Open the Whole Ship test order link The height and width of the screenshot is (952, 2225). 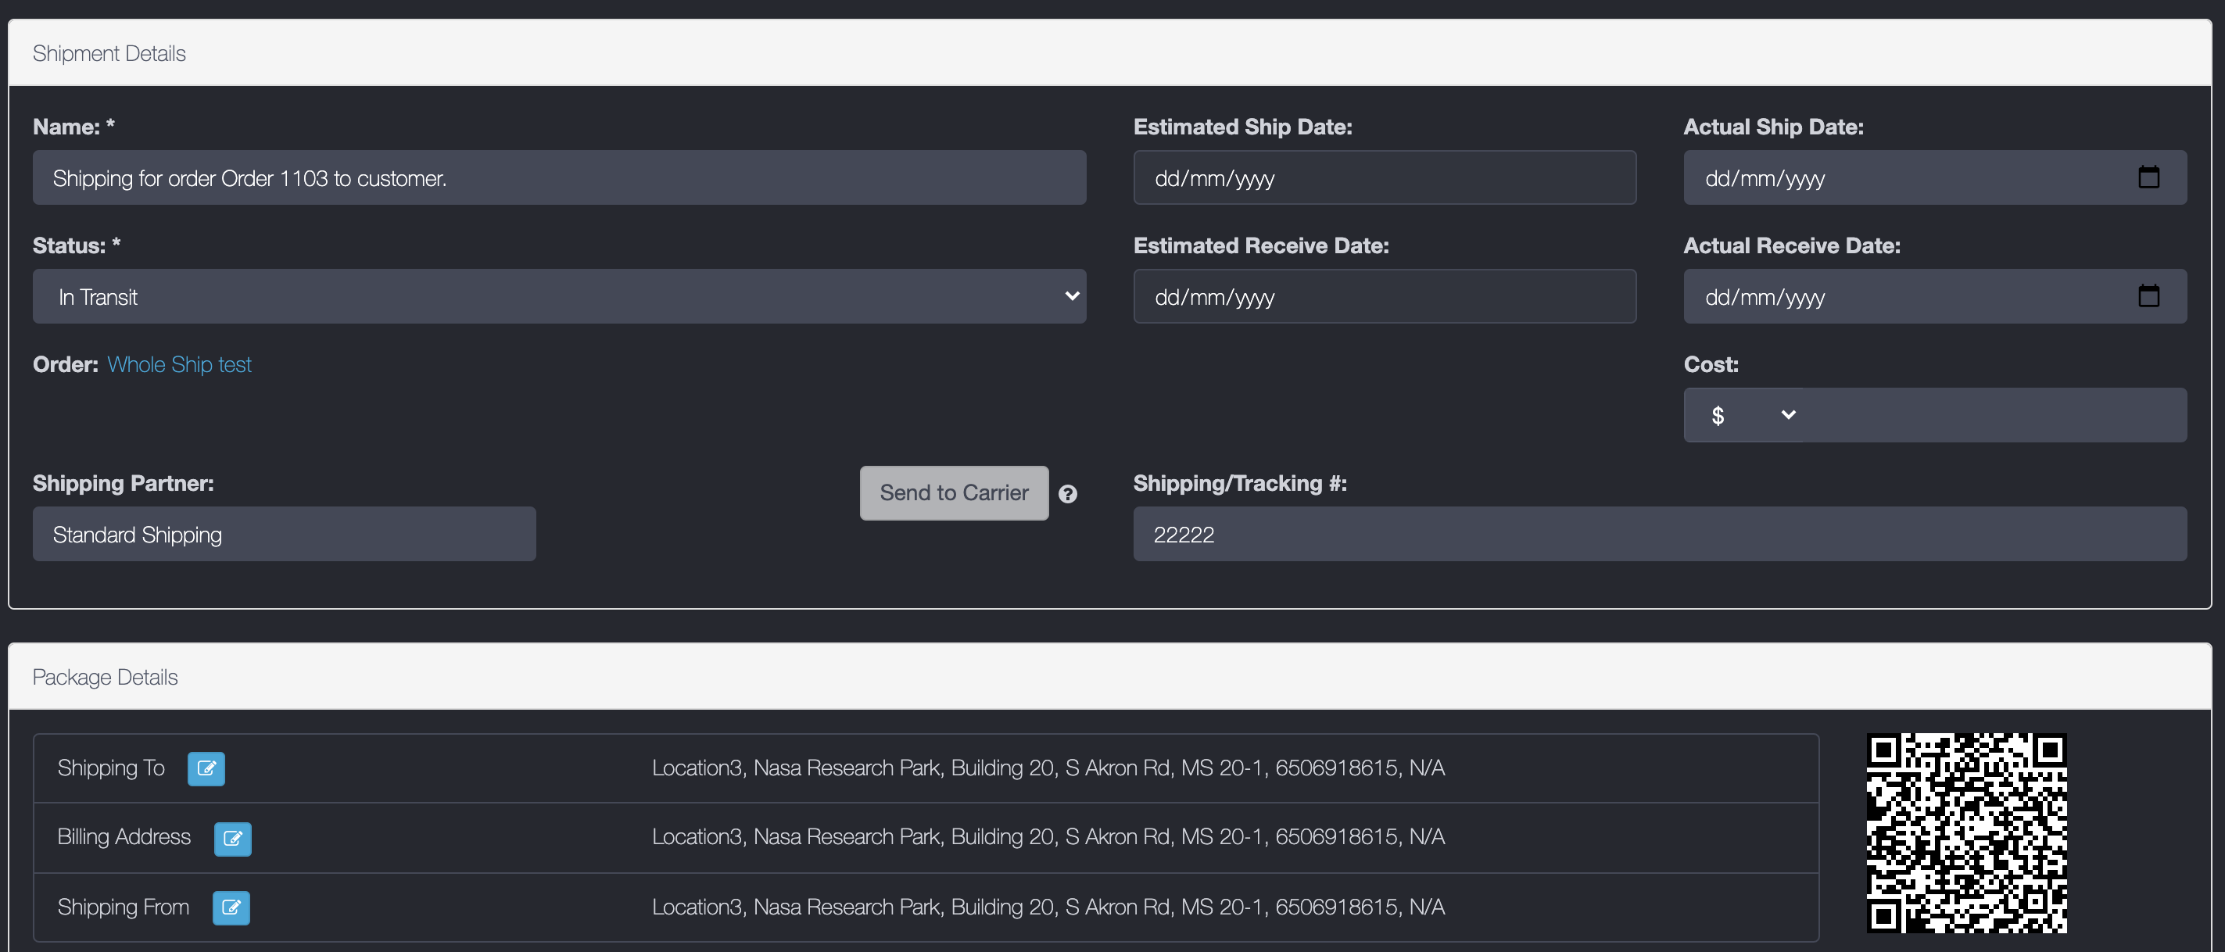click(179, 364)
